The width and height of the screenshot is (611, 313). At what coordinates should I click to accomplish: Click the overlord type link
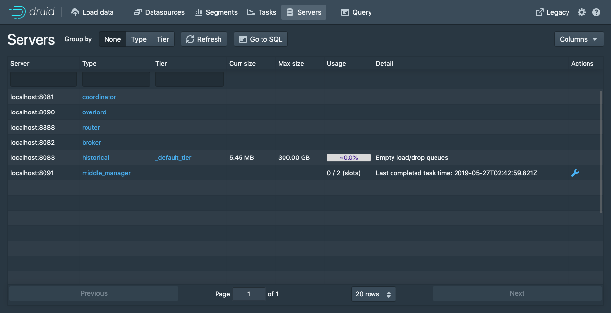(94, 112)
